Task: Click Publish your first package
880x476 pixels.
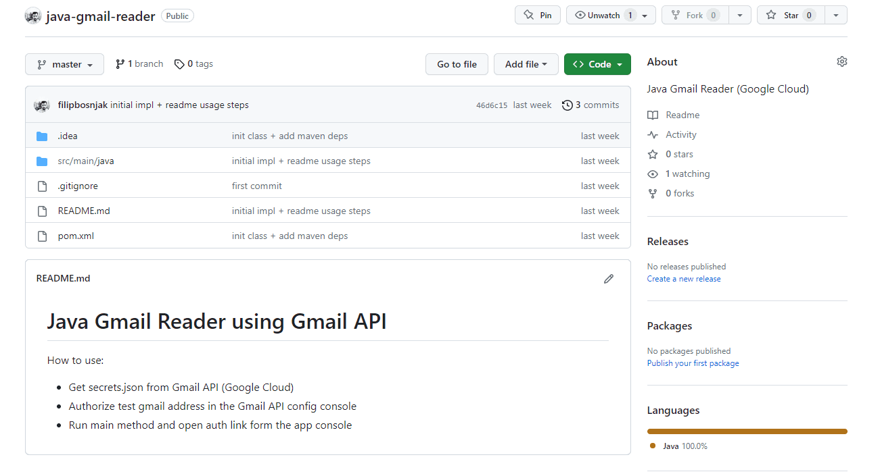Action: 693,363
